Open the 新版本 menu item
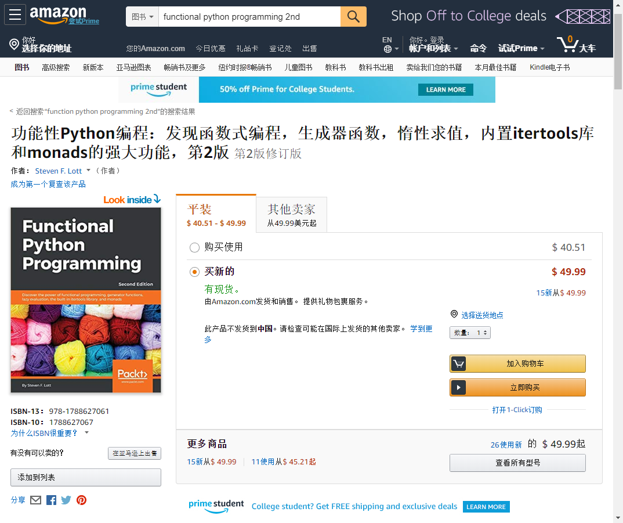 click(93, 67)
